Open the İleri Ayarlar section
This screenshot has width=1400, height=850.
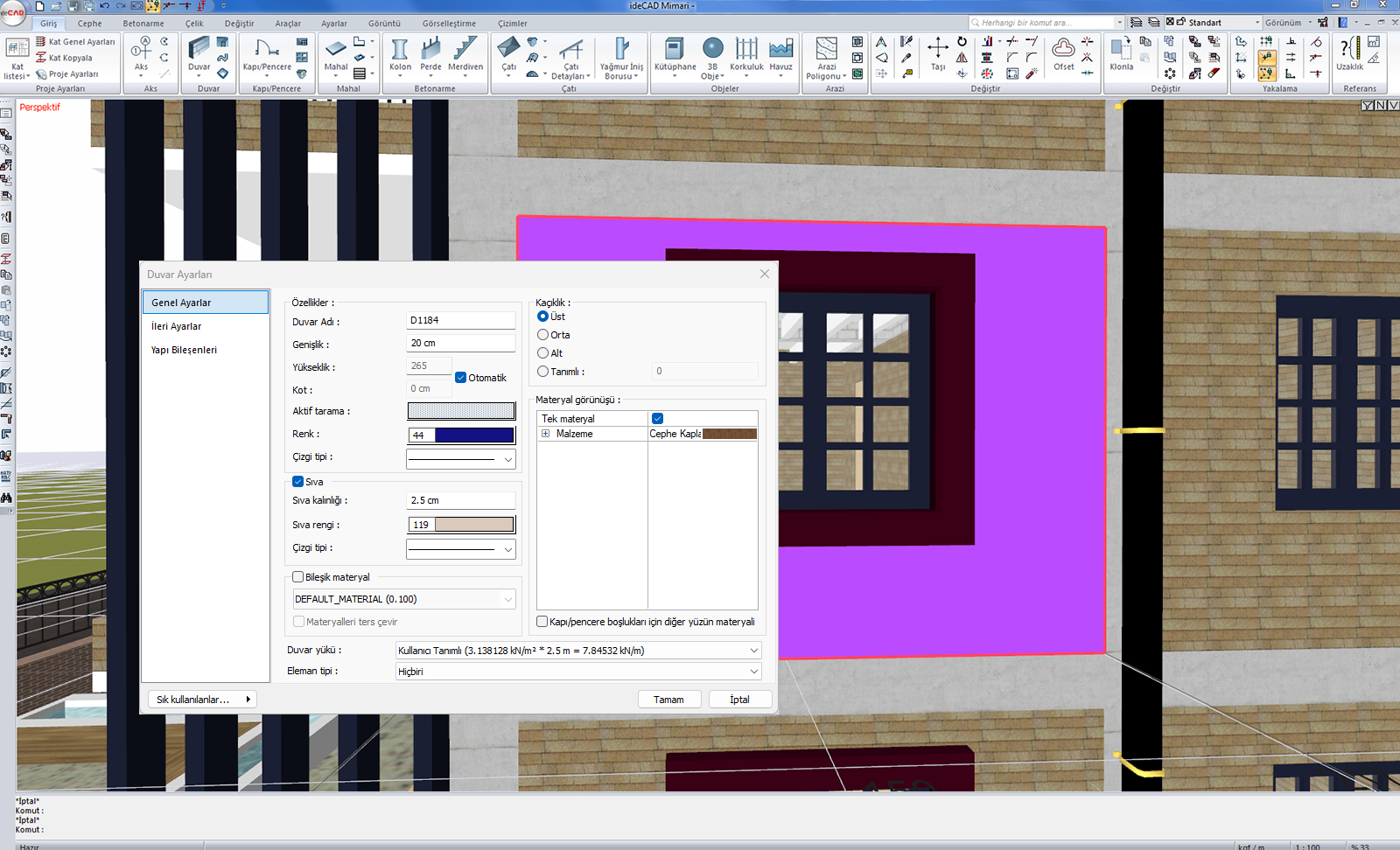pos(177,326)
